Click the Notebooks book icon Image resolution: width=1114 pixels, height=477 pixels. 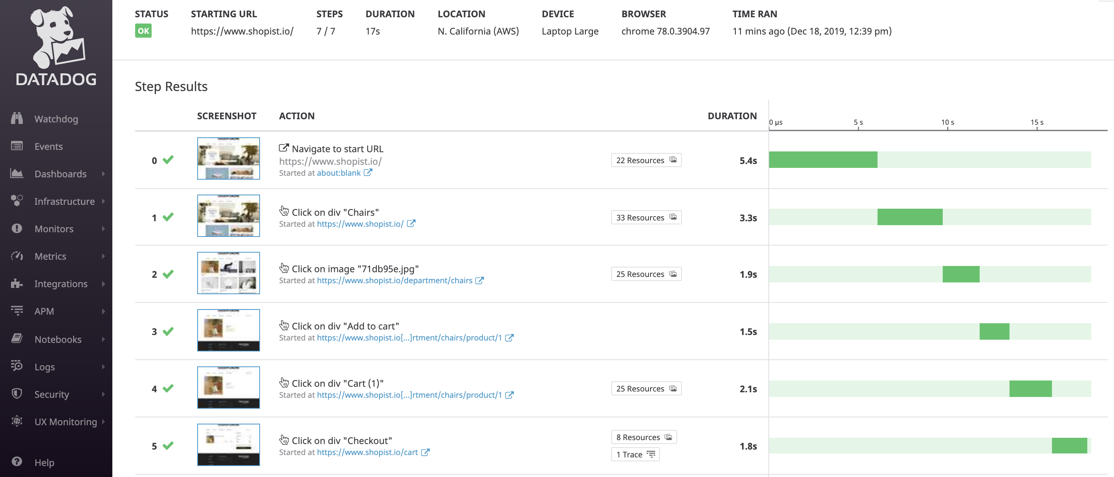17,339
